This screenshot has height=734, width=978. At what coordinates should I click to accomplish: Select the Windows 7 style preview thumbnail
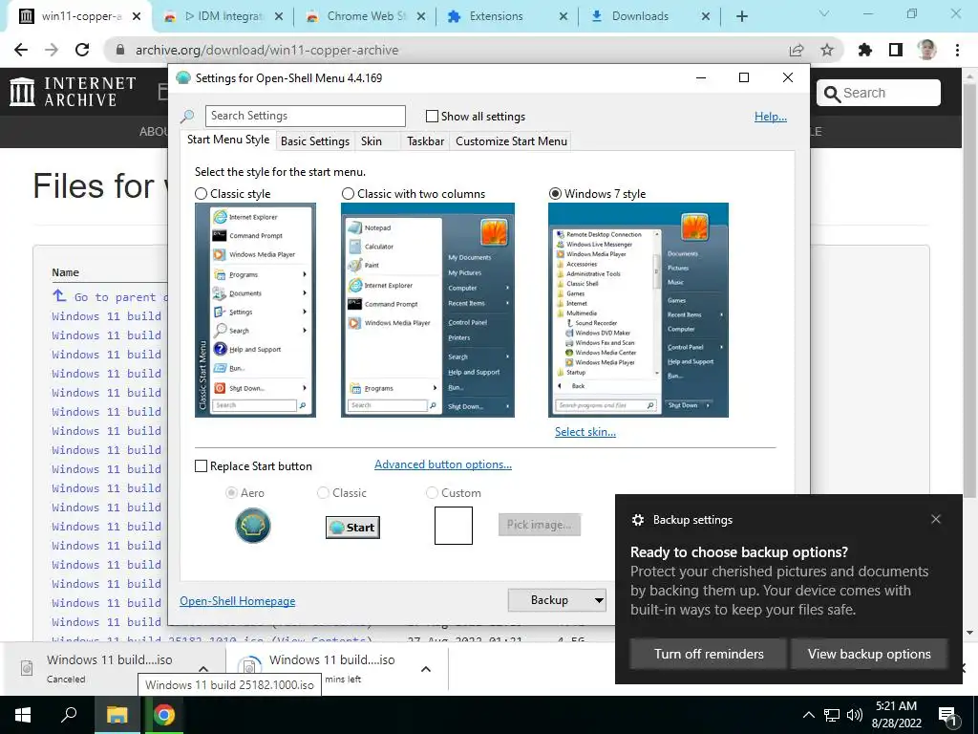click(638, 311)
